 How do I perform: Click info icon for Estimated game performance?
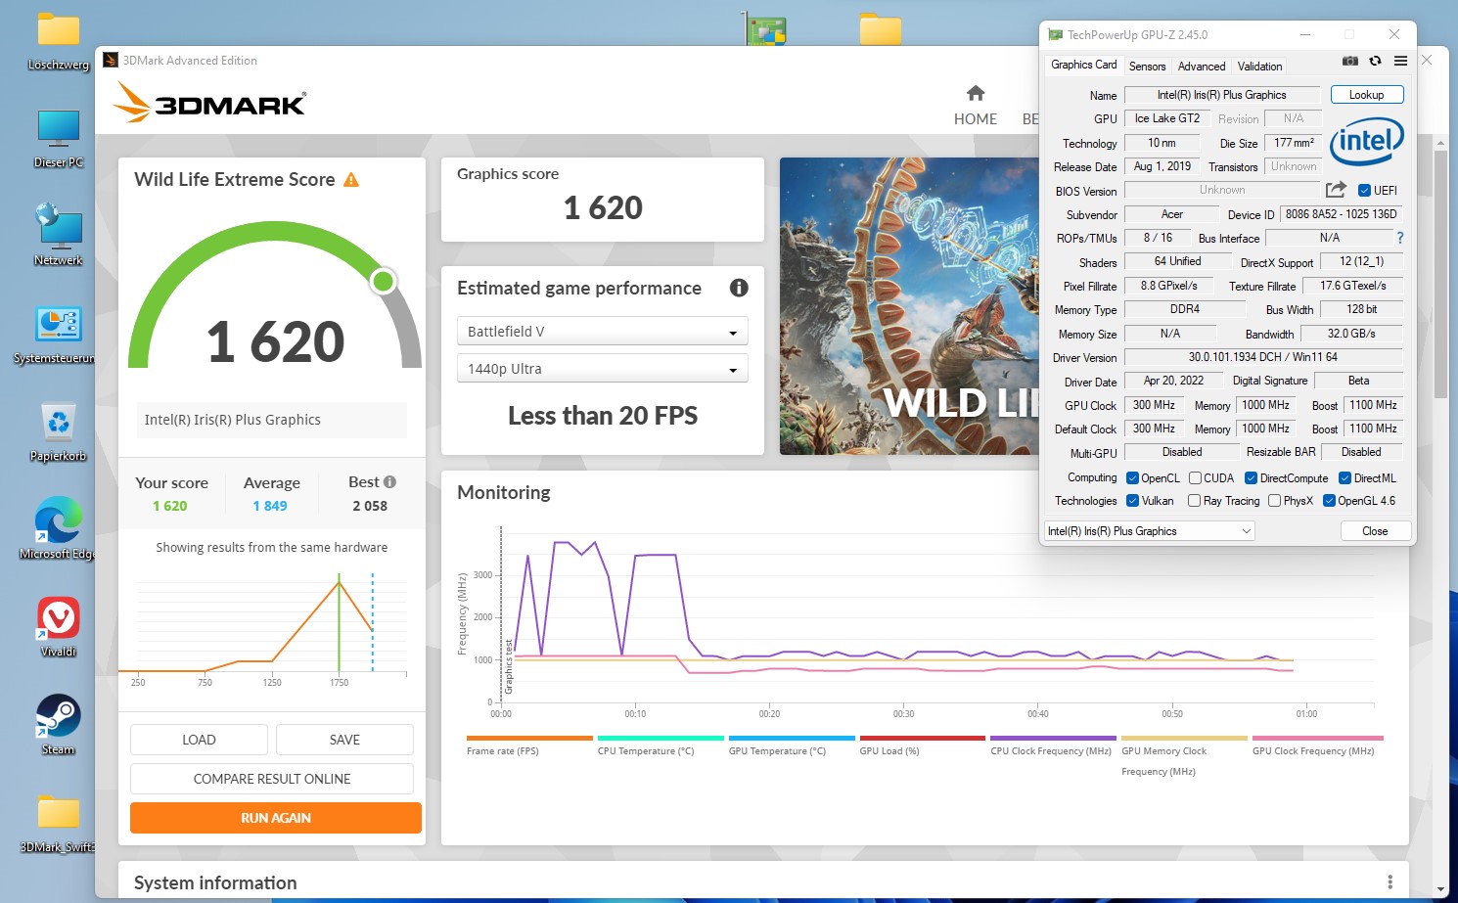(739, 288)
